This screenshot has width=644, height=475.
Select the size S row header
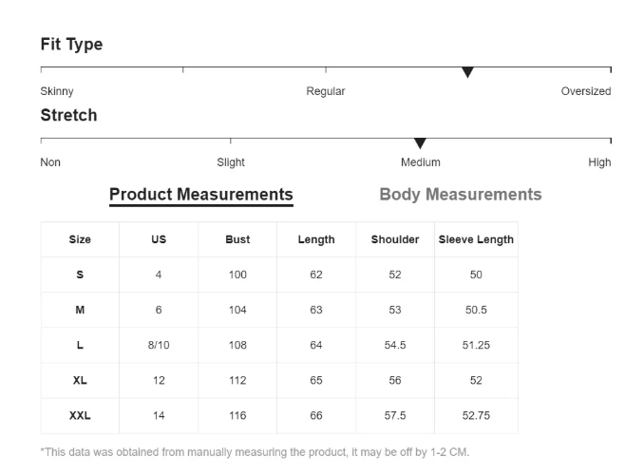tap(80, 275)
